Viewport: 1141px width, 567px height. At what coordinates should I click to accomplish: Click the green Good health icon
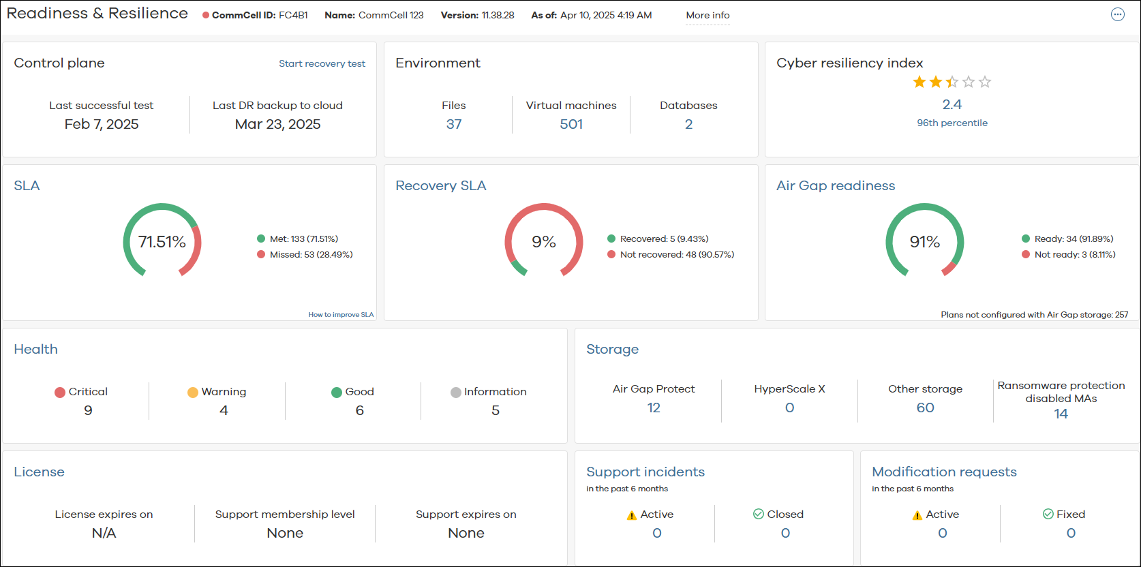click(x=336, y=392)
